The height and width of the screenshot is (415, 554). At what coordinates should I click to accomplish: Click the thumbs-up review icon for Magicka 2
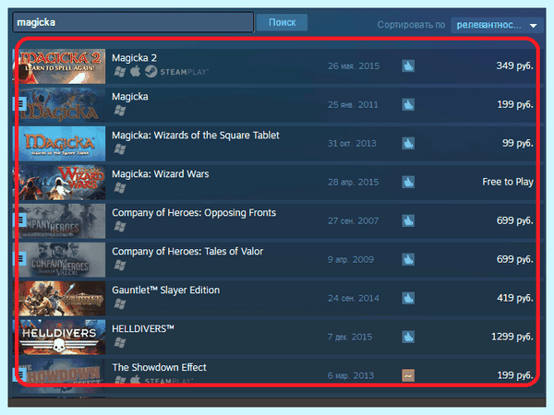(408, 66)
